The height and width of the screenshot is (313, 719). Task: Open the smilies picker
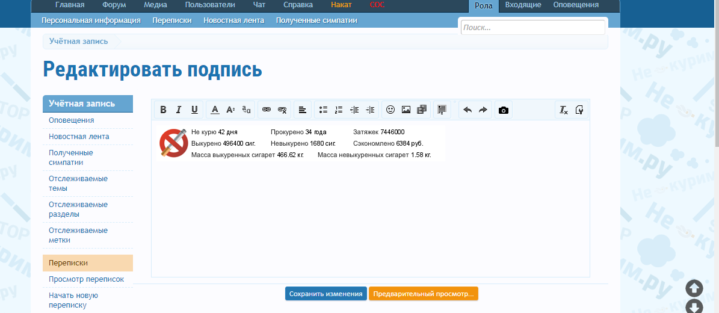(390, 110)
